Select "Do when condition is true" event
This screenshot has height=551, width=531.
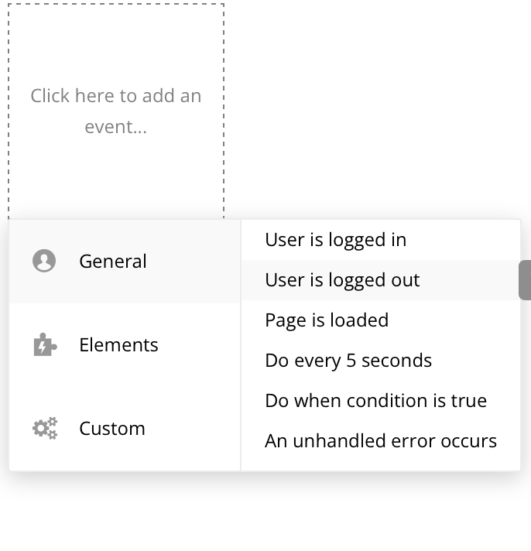[375, 401]
